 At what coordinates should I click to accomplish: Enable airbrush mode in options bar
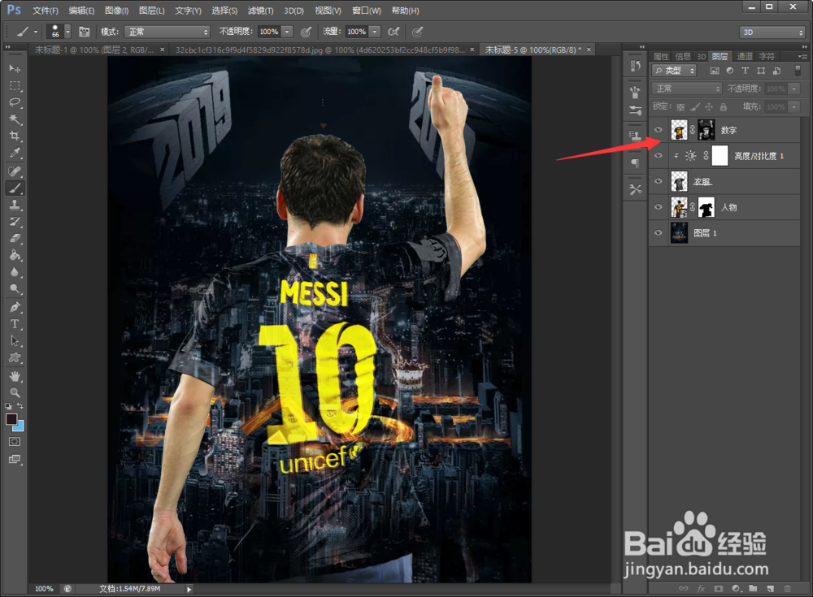(393, 32)
